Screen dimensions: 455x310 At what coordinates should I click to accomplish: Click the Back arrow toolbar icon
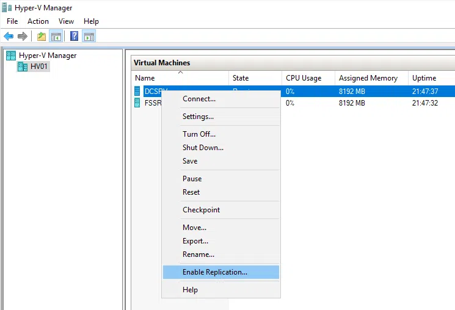(x=9, y=36)
